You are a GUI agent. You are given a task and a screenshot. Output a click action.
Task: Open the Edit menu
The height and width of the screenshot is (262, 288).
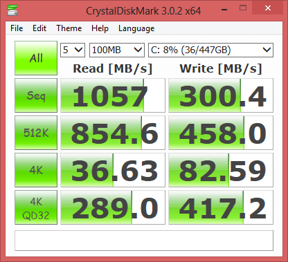[x=39, y=28]
